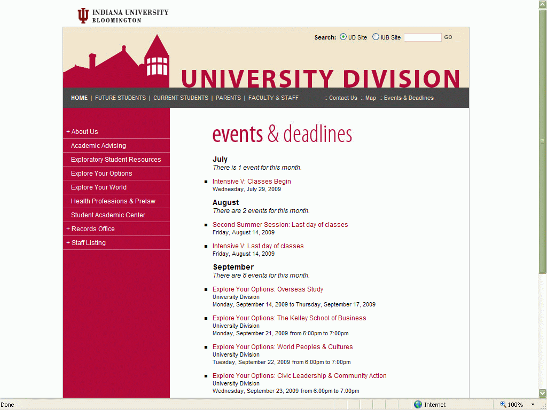Open Intensive V: Last day of classes event
This screenshot has width=547, height=410.
258,246
